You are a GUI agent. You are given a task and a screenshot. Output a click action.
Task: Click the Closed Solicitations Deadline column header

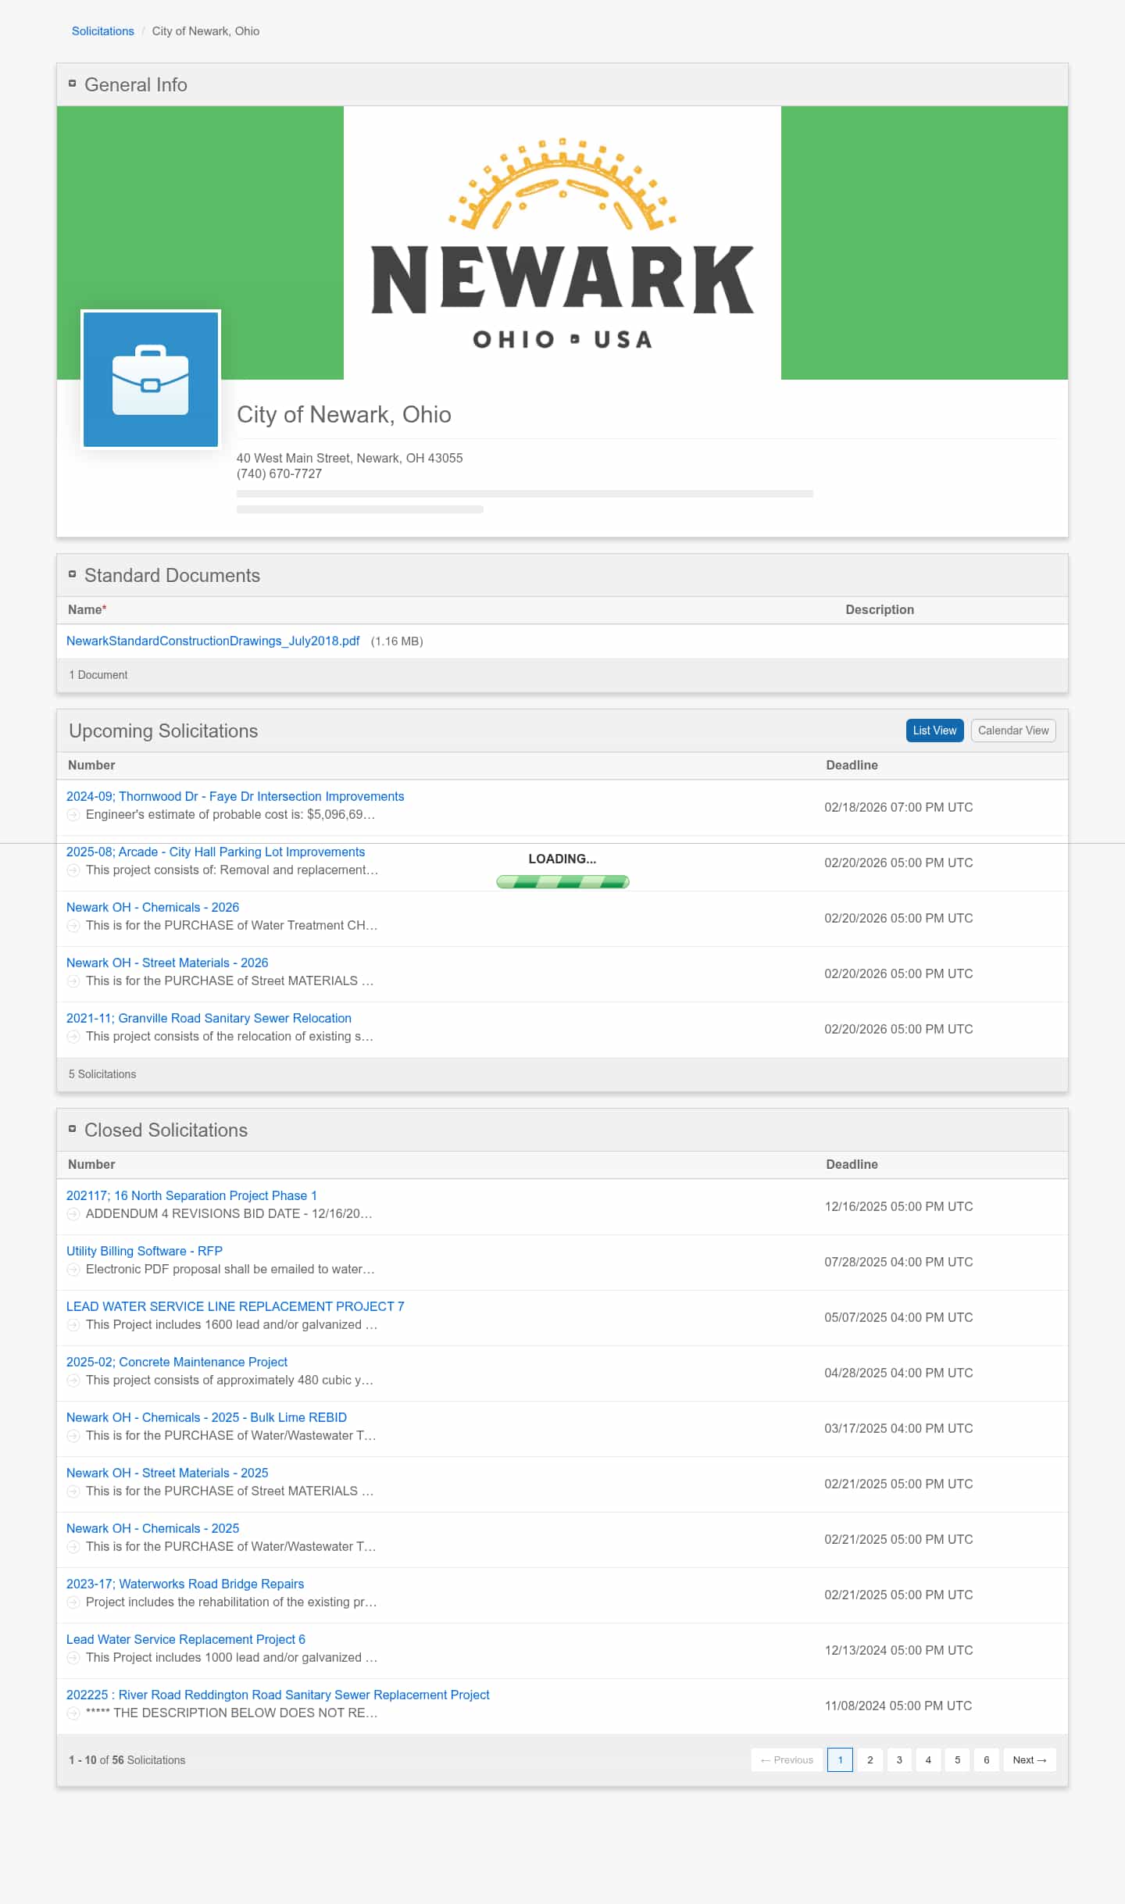852,1165
